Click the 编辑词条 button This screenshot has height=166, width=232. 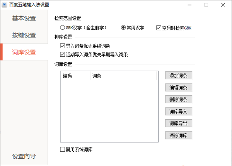click(x=178, y=87)
